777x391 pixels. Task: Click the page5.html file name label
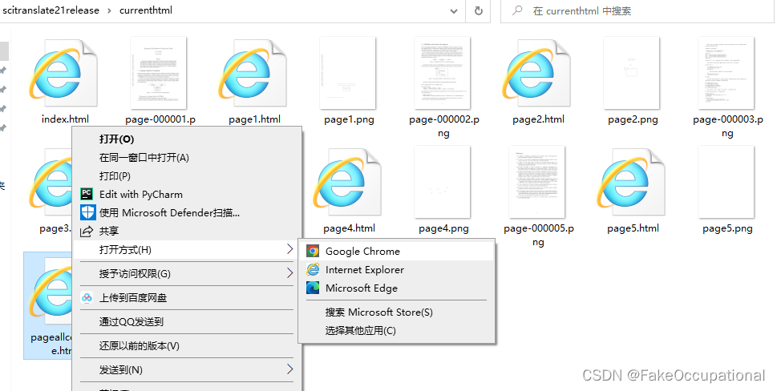click(633, 228)
